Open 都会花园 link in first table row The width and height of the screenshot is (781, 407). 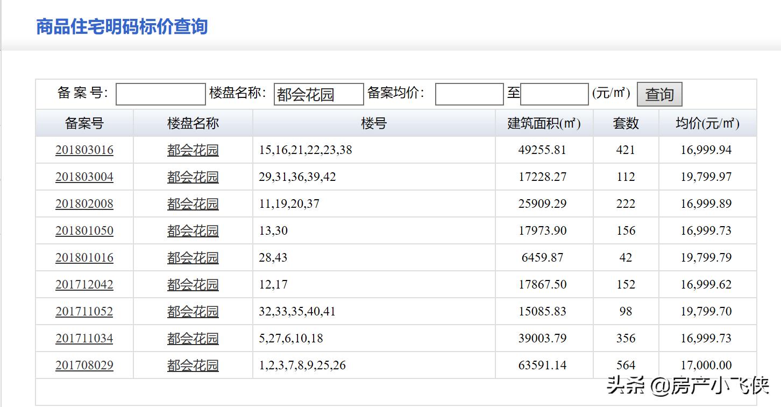193,150
